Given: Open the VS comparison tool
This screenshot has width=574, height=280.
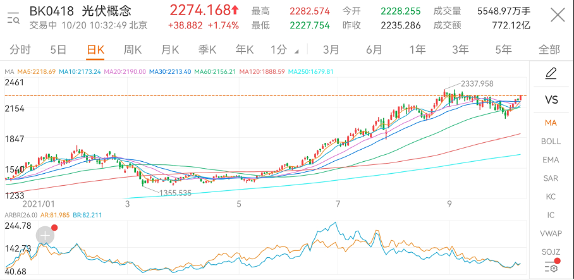Looking at the screenshot, I should point(551,100).
